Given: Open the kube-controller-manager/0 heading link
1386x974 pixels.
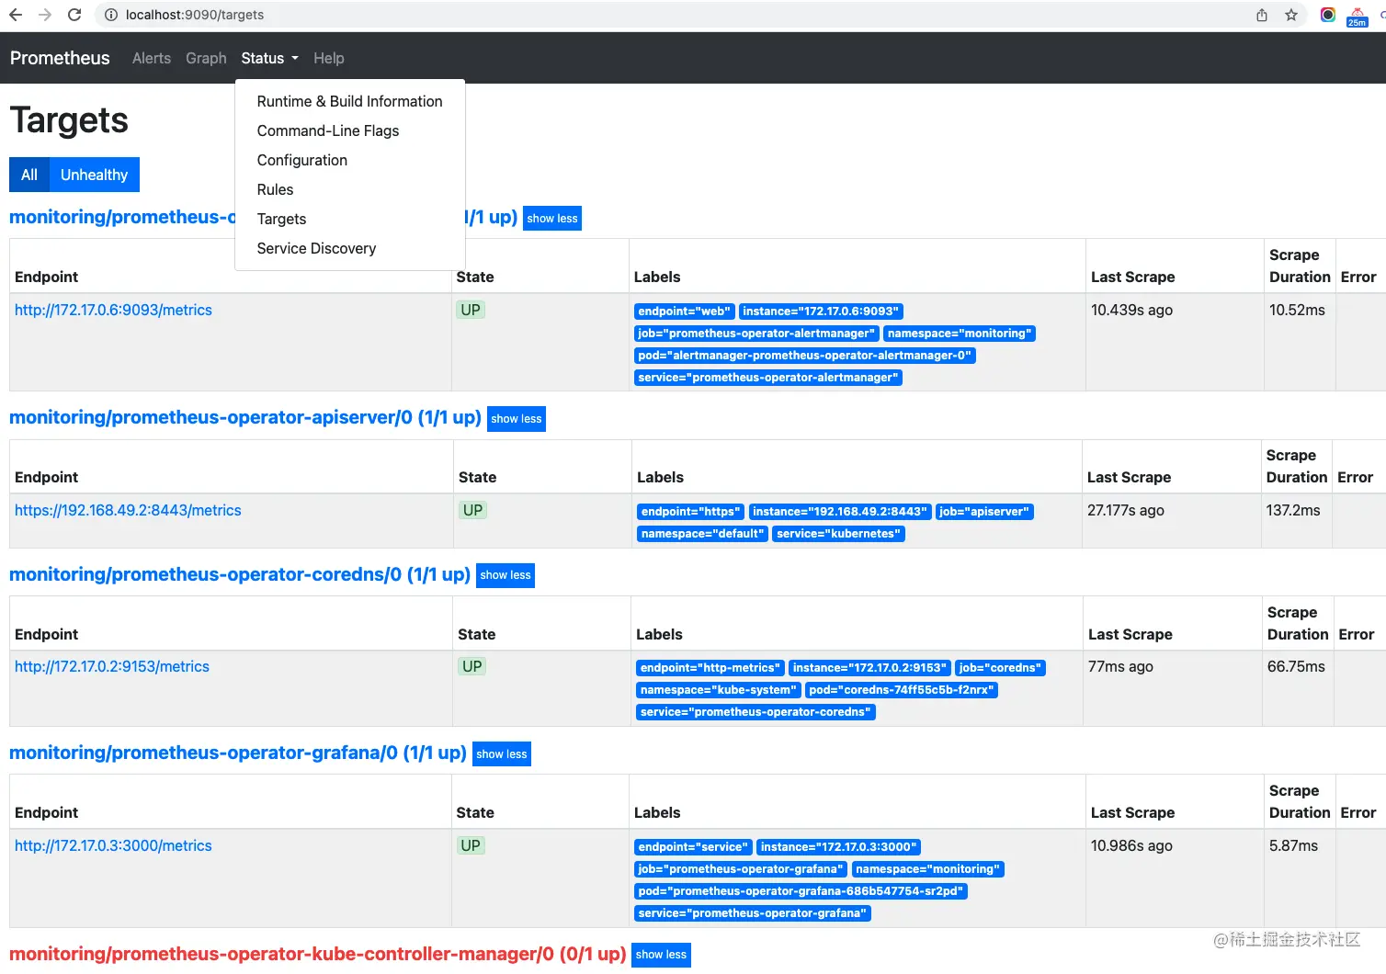Looking at the screenshot, I should pos(318,954).
